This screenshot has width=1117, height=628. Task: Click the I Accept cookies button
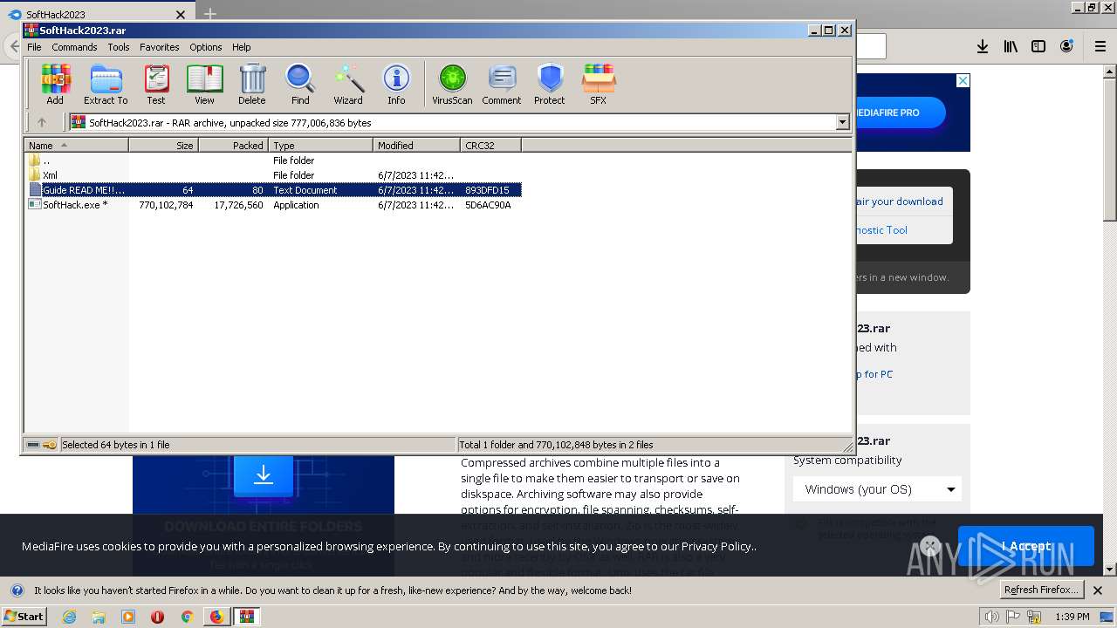pos(1025,546)
